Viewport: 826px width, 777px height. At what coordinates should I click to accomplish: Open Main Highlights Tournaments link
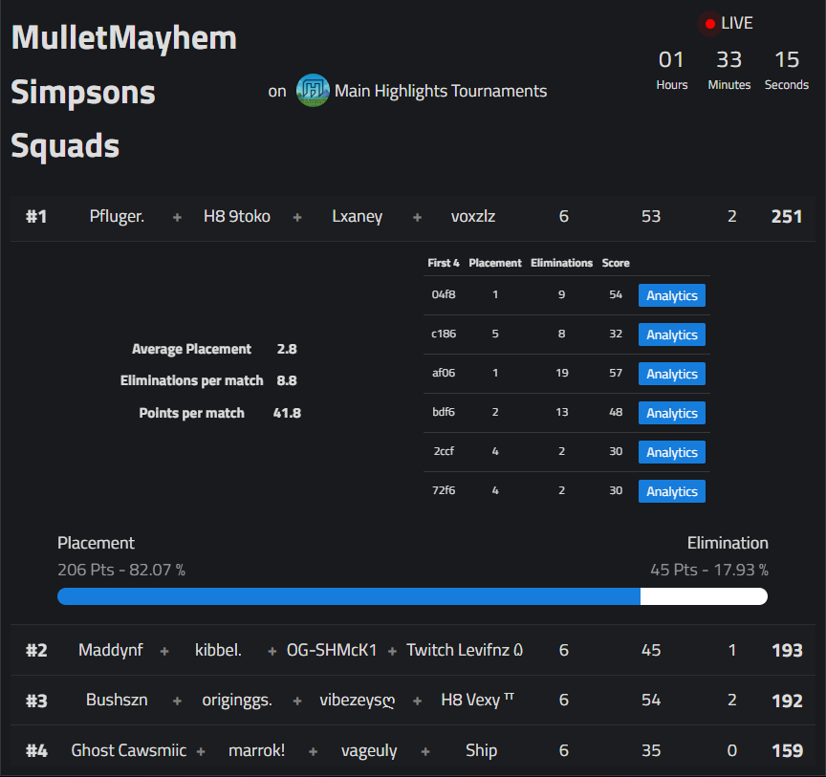click(441, 91)
